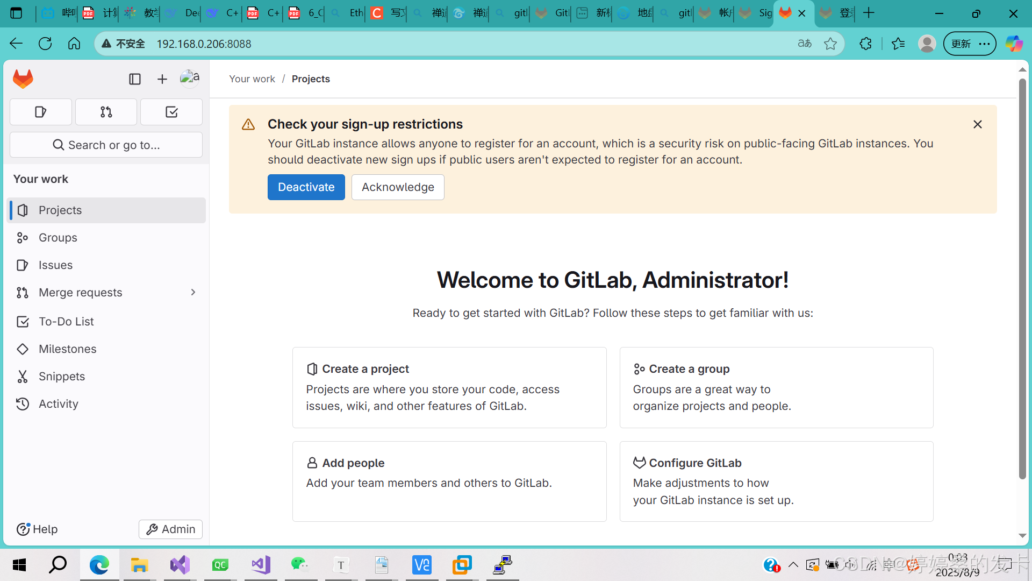Image resolution: width=1032 pixels, height=581 pixels.
Task: Open the translate page icon
Action: tap(805, 44)
